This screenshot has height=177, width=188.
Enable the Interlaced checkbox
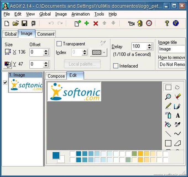click(x=116, y=66)
